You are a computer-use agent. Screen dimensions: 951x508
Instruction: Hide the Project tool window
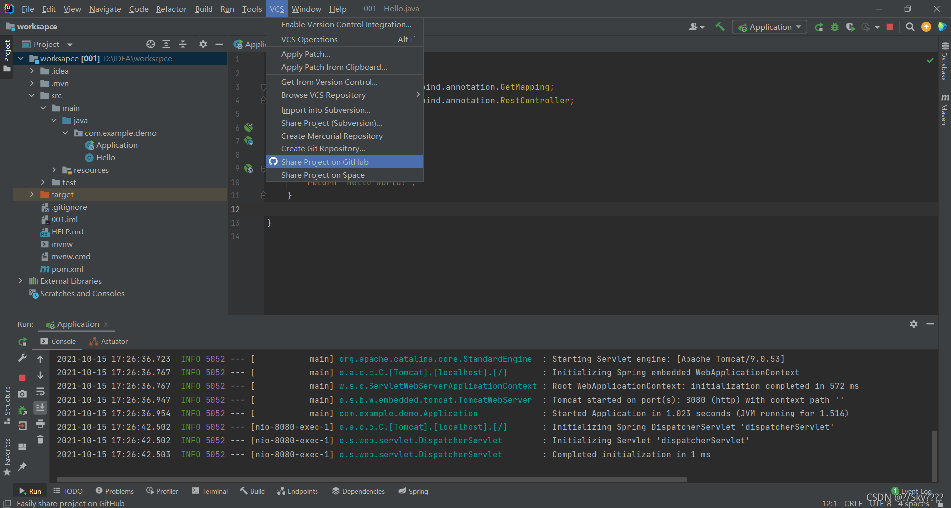(219, 44)
